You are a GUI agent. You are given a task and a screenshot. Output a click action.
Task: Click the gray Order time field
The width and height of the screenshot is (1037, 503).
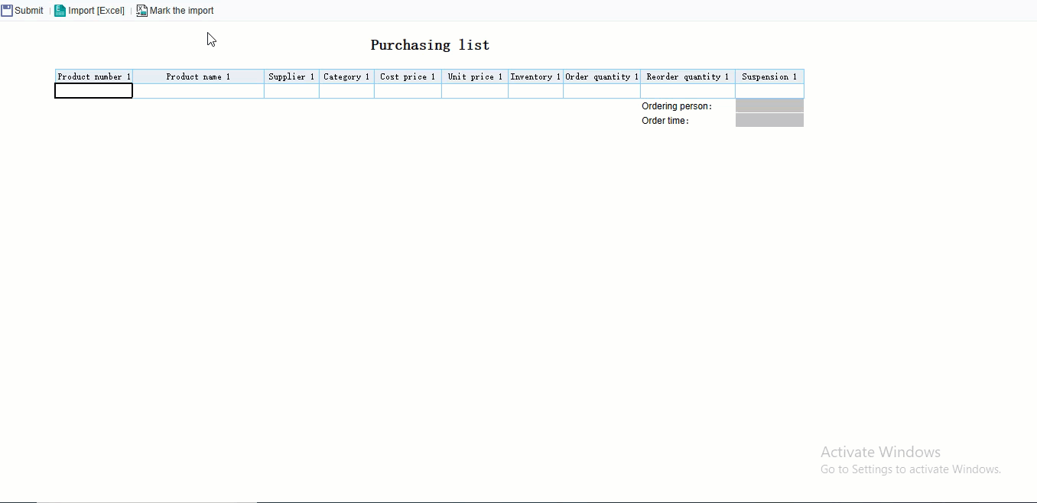click(x=769, y=120)
